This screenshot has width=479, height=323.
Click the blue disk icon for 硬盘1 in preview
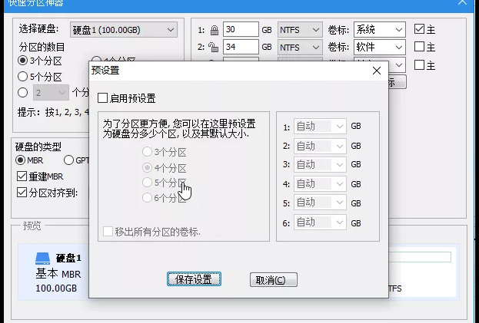(42, 259)
